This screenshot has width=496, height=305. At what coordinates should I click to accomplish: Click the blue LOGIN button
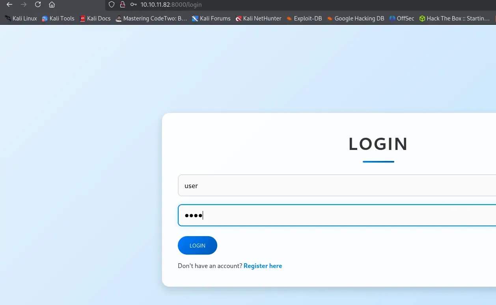[x=198, y=245]
